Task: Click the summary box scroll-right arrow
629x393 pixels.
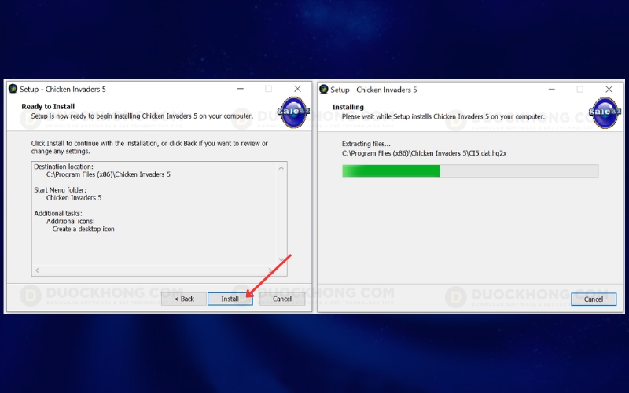Action: [x=270, y=270]
